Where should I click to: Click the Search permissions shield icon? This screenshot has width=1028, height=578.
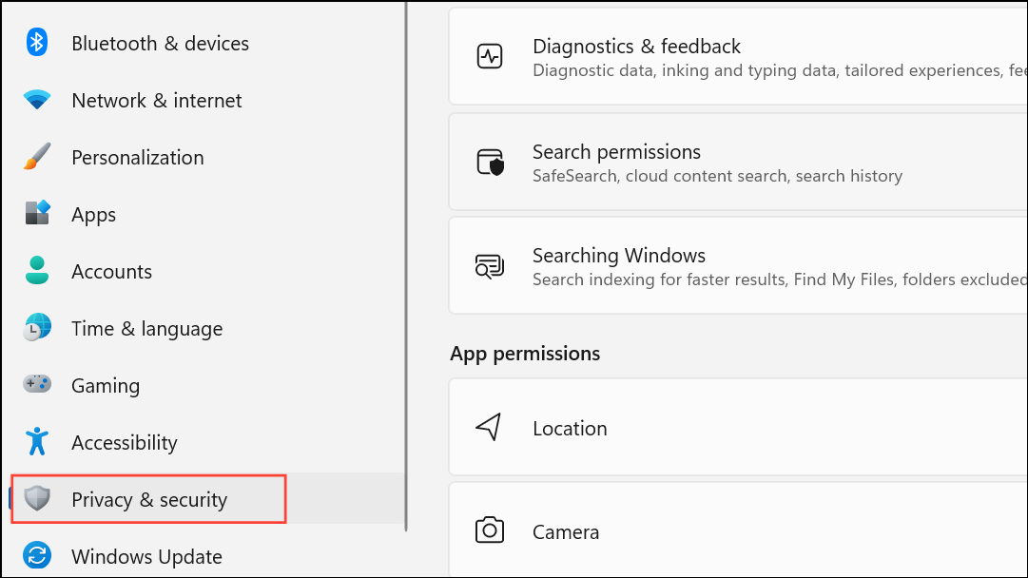490,163
